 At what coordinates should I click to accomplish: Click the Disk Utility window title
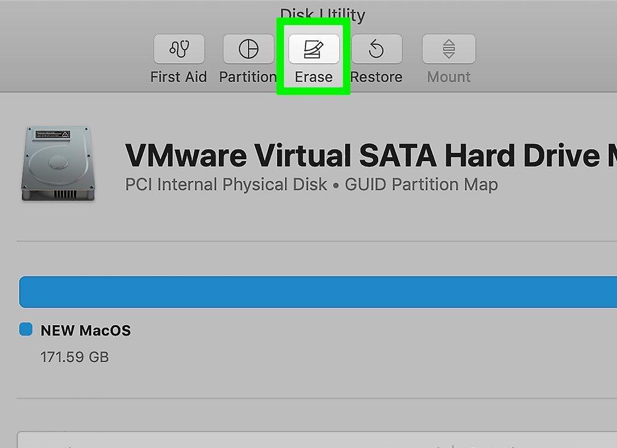click(x=322, y=15)
